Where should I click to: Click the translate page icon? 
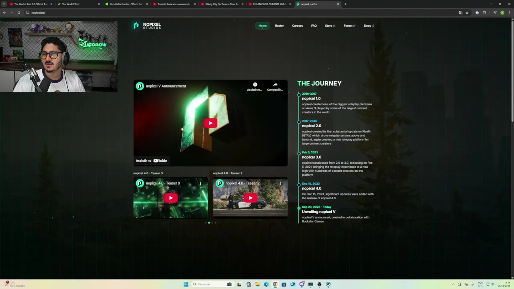(461, 12)
